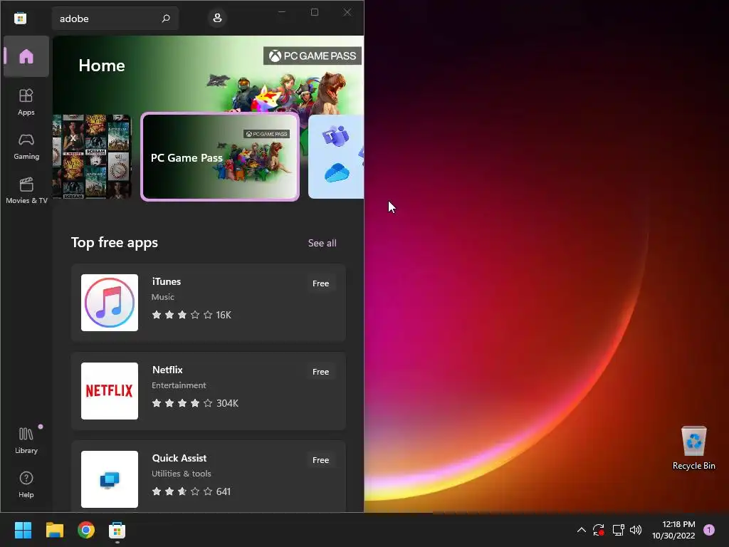The height and width of the screenshot is (547, 729).
Task: Click the sync update tray icon
Action: click(x=598, y=530)
